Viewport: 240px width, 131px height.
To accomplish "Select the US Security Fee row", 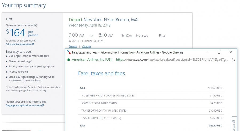I will tap(151, 118).
